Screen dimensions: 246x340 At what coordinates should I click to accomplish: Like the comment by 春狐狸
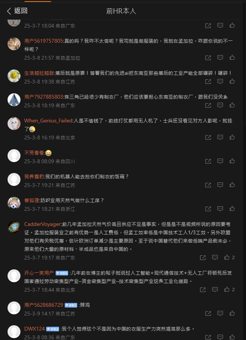tap(232, 209)
